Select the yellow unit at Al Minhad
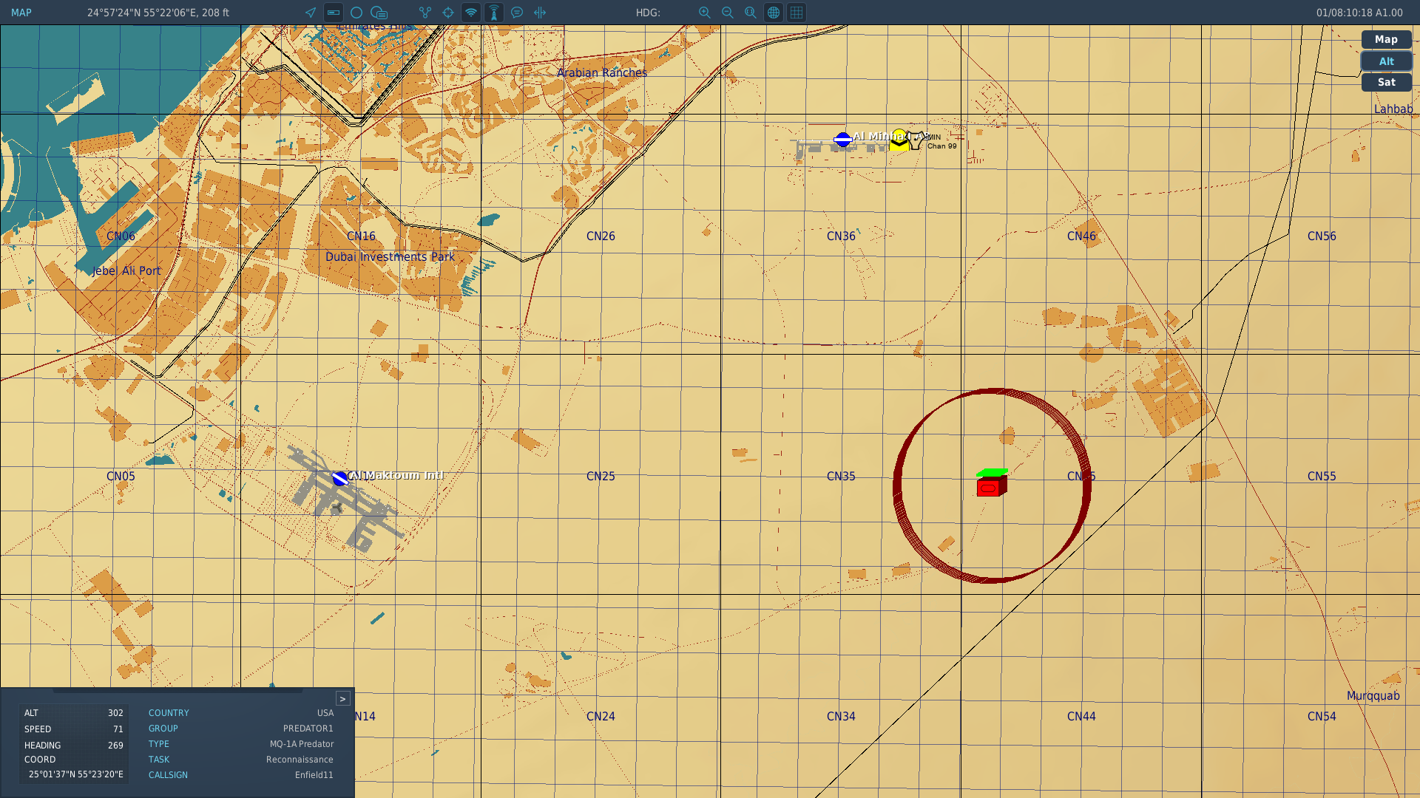This screenshot has width=1420, height=798. (899, 140)
